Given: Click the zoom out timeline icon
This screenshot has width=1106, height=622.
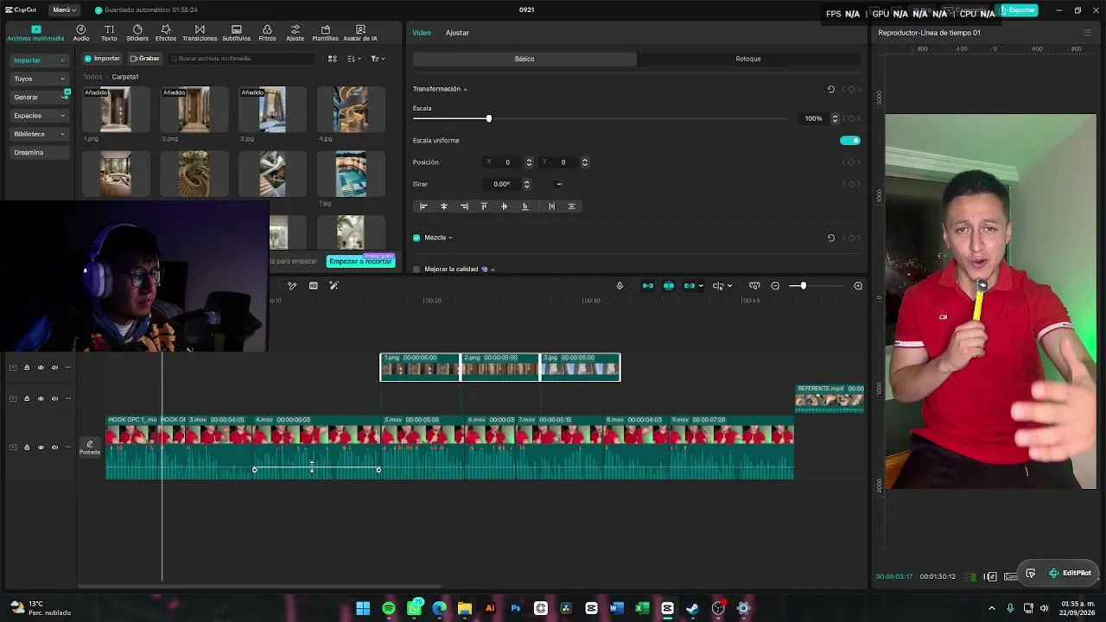Looking at the screenshot, I should click(775, 286).
